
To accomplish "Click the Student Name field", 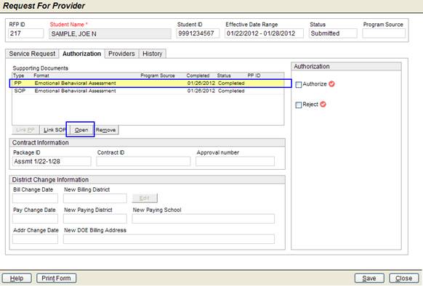I will click(x=110, y=34).
